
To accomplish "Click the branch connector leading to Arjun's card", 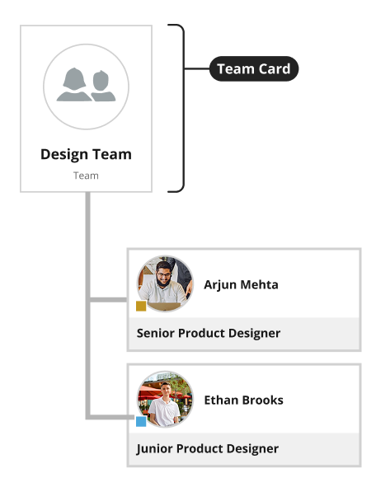I will pos(109,300).
